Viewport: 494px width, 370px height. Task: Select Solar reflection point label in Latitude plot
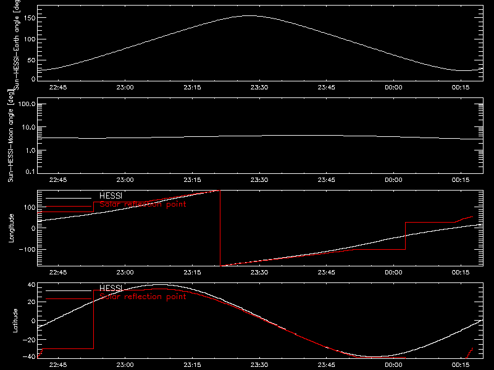143,297
